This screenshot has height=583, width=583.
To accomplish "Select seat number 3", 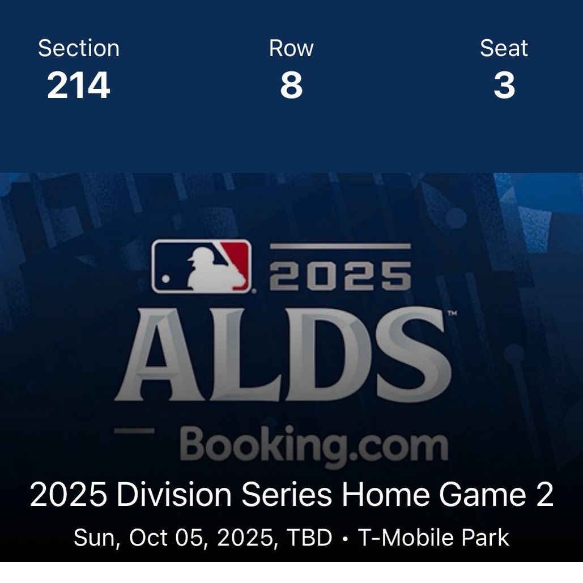I will tap(504, 86).
